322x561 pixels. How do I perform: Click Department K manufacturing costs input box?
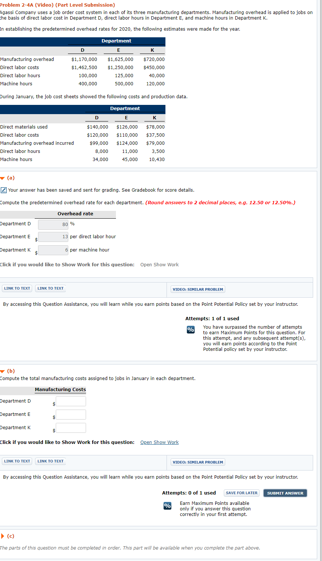pos(71,428)
